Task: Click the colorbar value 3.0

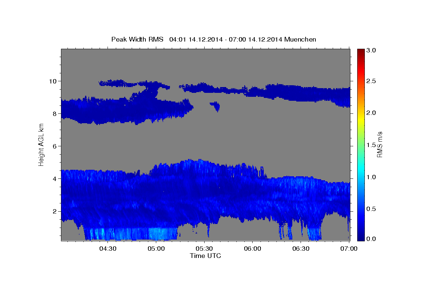Action: 371,50
